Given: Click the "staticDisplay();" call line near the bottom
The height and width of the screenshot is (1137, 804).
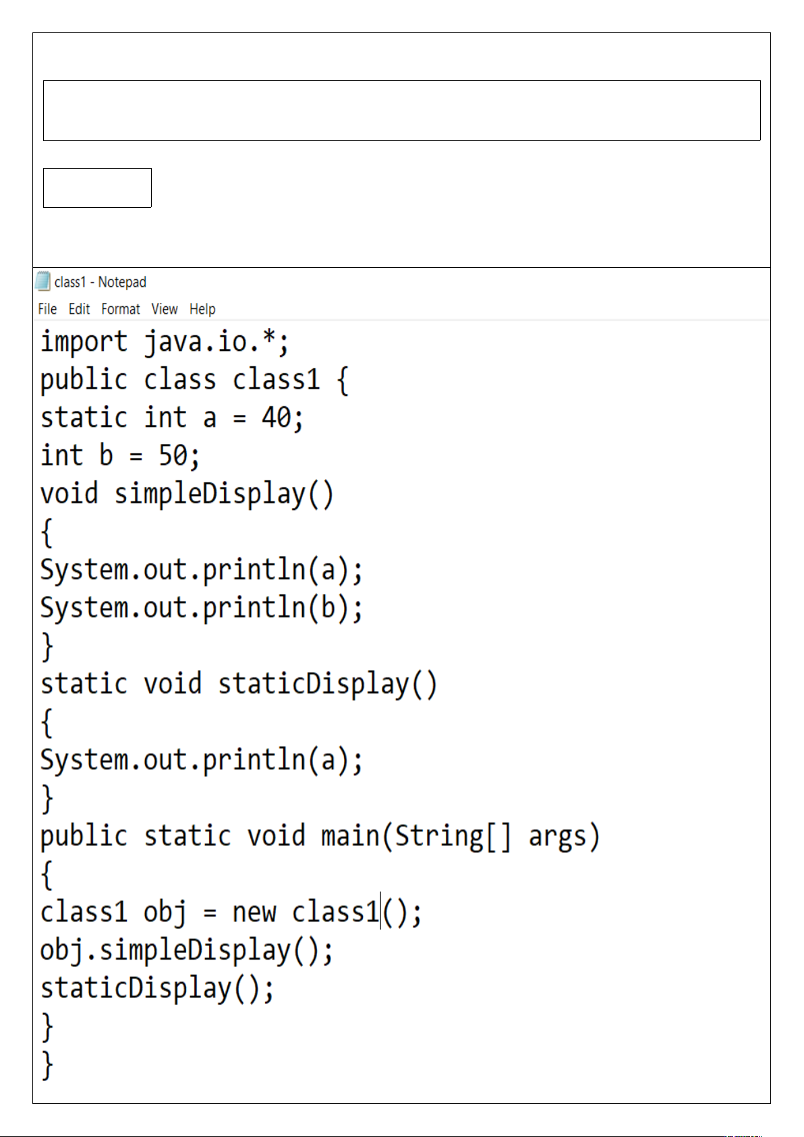Looking at the screenshot, I should click(x=157, y=989).
